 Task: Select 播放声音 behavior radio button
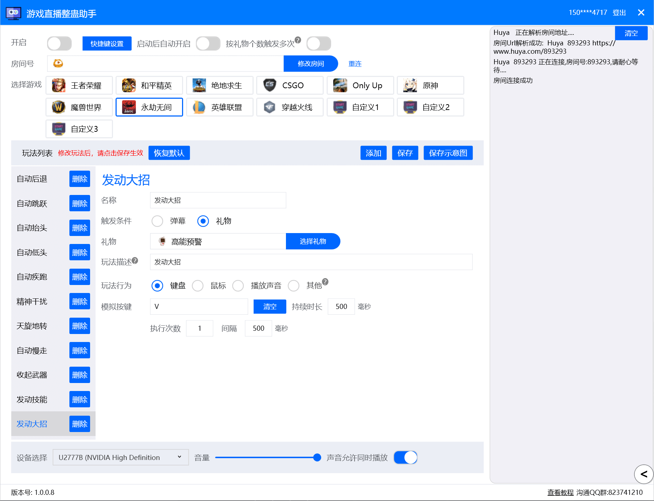click(x=238, y=286)
